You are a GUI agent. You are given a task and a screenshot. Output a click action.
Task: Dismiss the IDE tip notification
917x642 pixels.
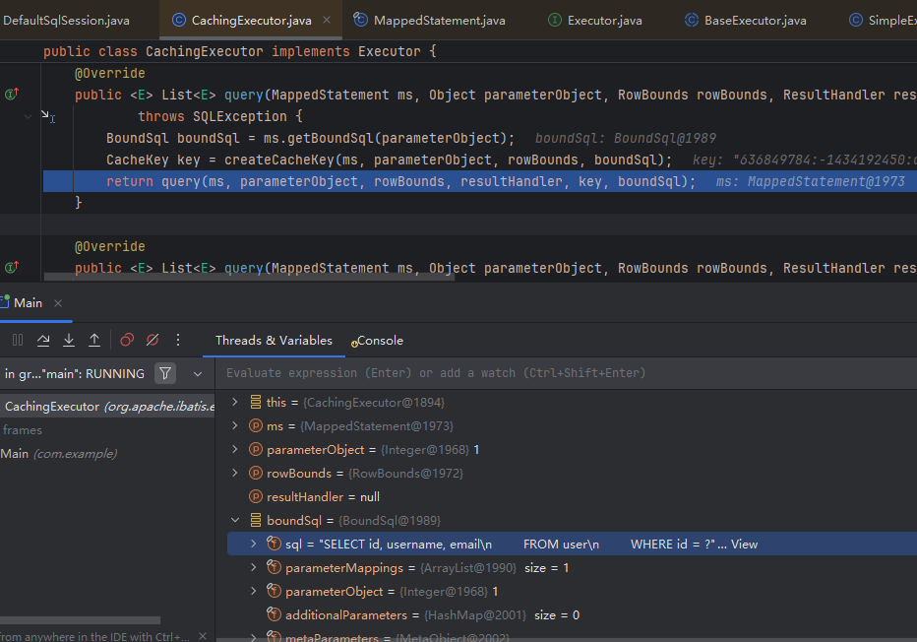[x=203, y=635]
